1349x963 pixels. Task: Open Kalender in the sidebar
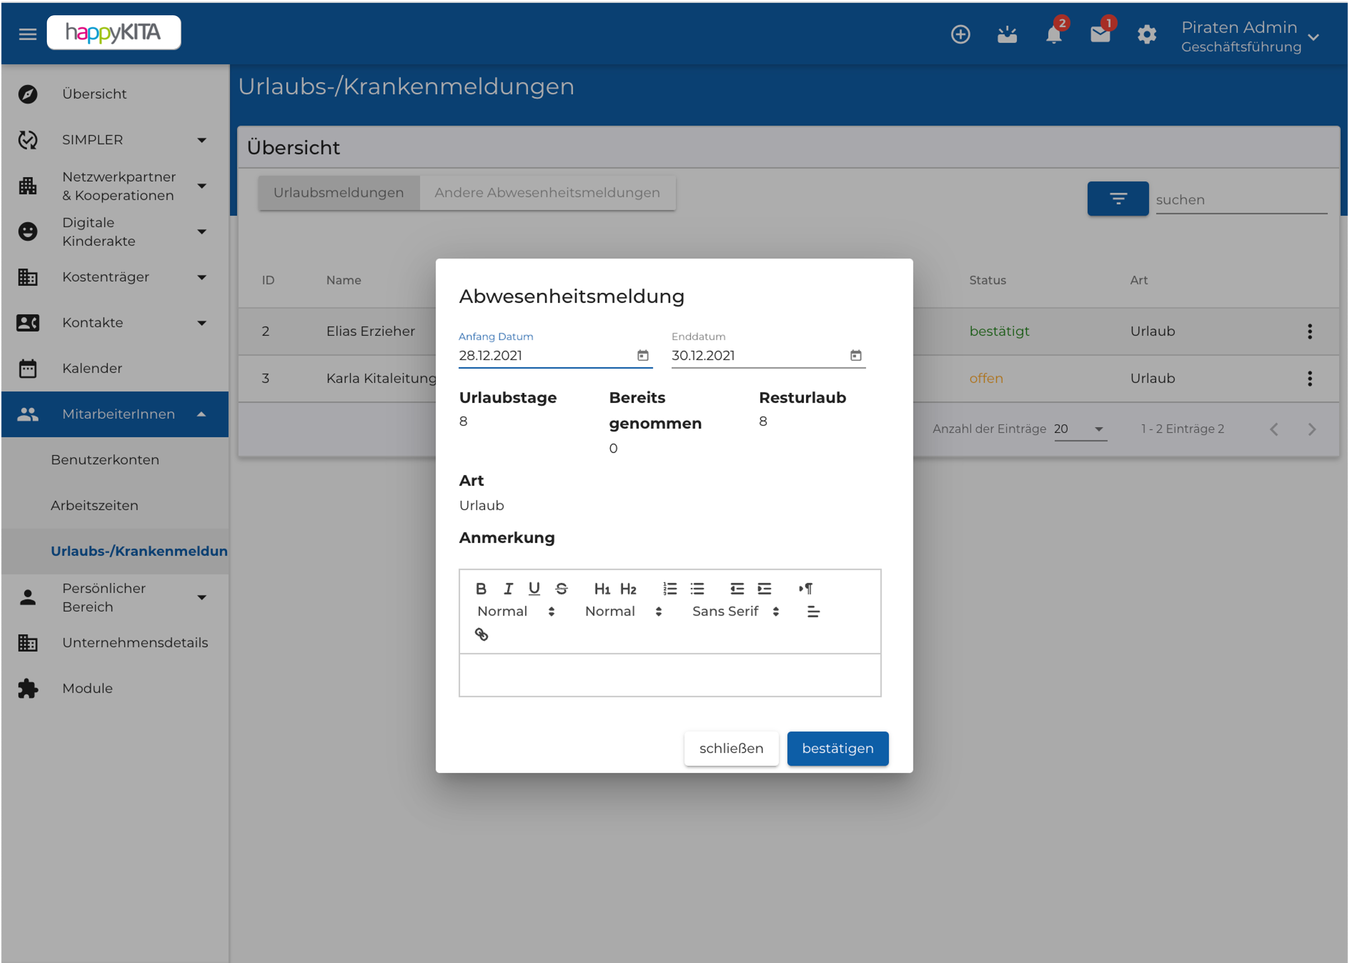114,368
